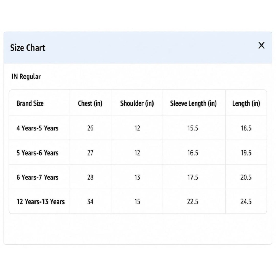Click sleeve length value 16.5
276x276 pixels.
[193, 153]
